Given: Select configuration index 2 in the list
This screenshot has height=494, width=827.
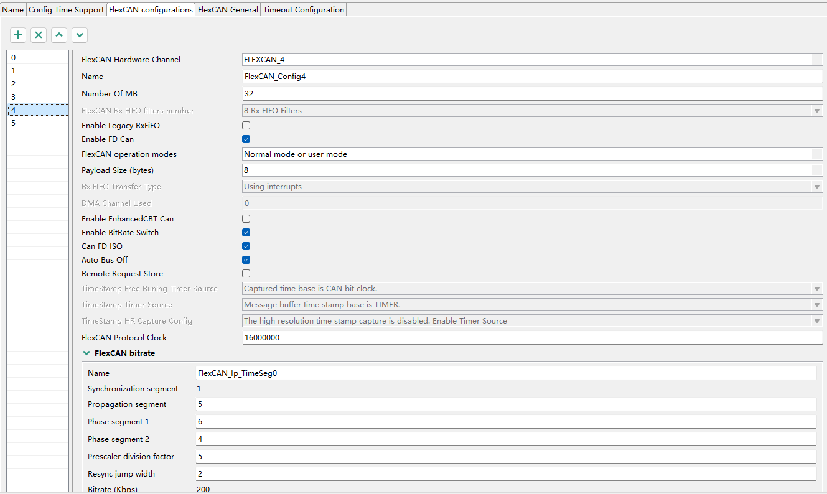Looking at the screenshot, I should pyautogui.click(x=37, y=83).
